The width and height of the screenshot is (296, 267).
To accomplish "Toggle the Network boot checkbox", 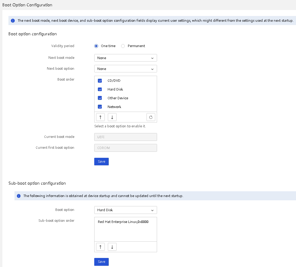I will (100, 107).
